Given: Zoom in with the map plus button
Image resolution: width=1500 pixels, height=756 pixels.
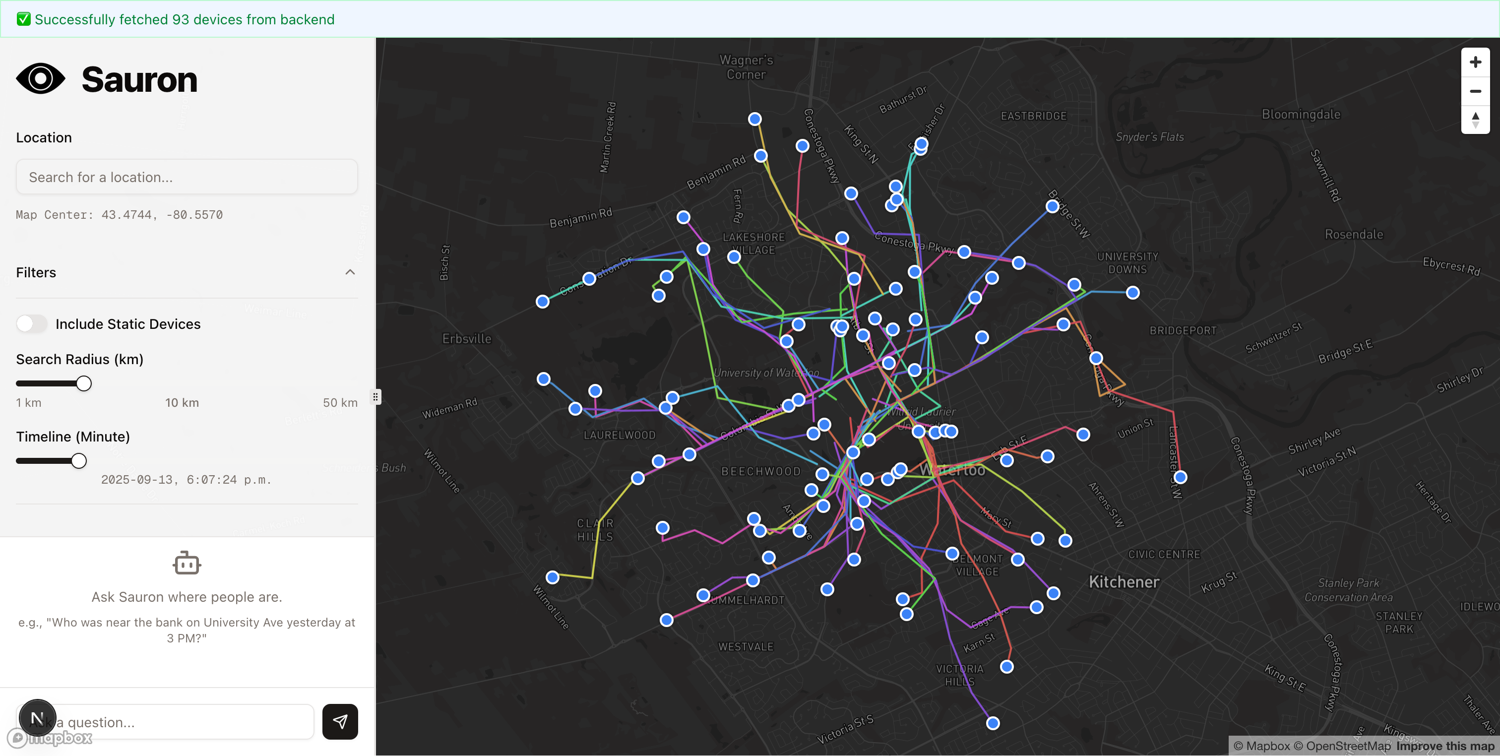Looking at the screenshot, I should click(x=1475, y=63).
